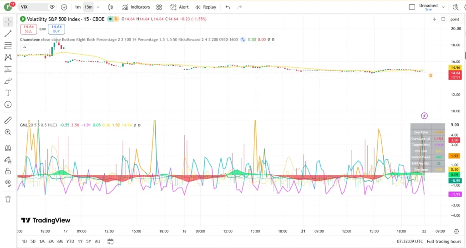Activate the zoom in tool
Image resolution: width=466 pixels, height=248 pixels.
point(8,132)
